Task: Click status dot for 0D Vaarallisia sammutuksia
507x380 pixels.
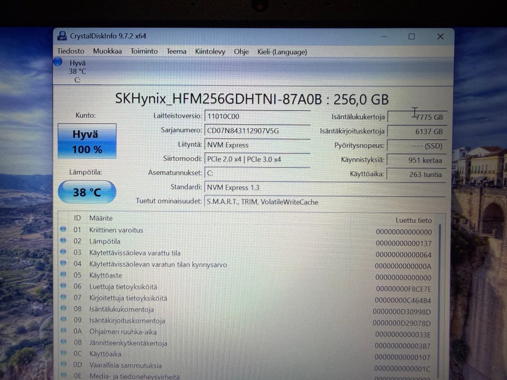Action: tap(63, 364)
